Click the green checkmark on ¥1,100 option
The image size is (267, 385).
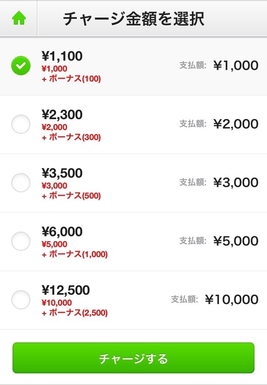[x=20, y=66]
